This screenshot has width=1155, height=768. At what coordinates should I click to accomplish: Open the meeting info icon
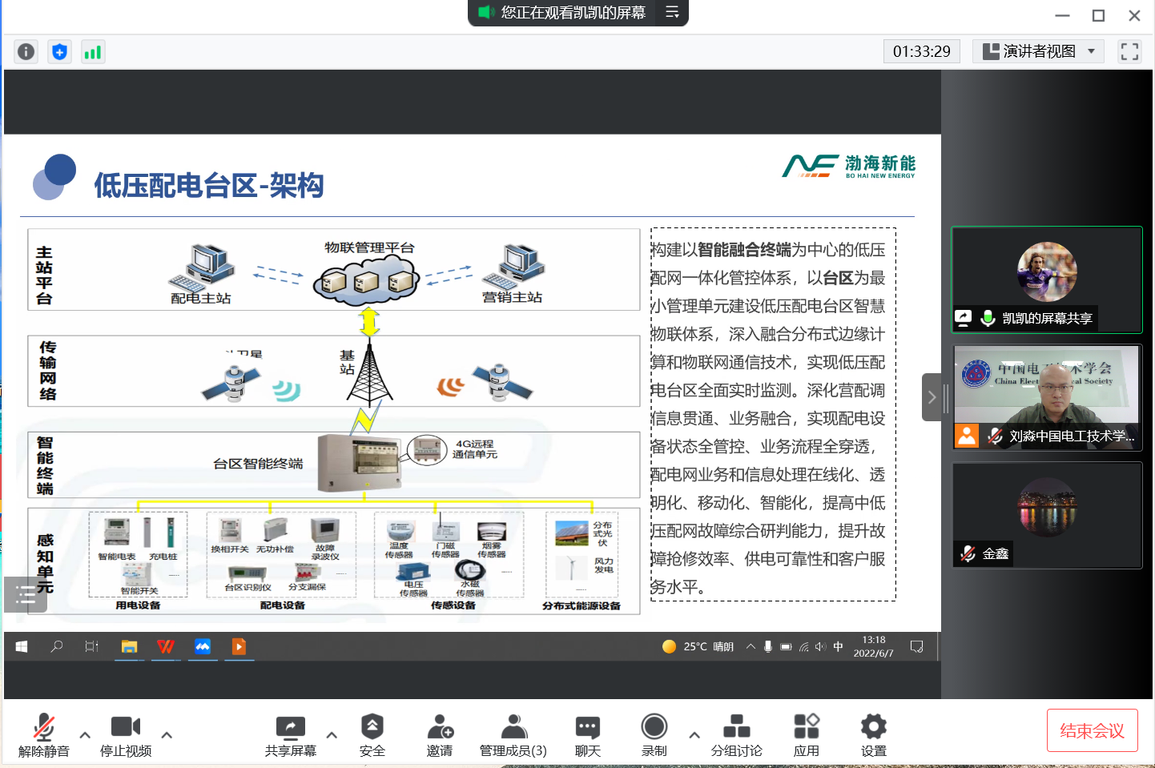(26, 52)
